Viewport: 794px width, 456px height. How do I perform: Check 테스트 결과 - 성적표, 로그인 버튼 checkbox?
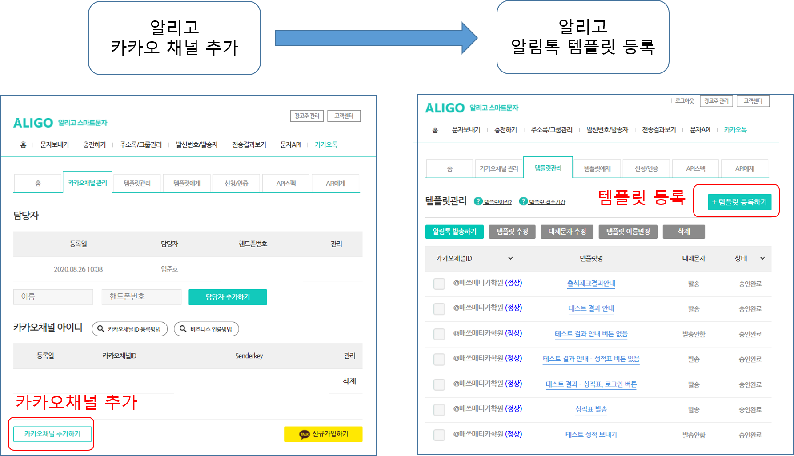(x=439, y=384)
